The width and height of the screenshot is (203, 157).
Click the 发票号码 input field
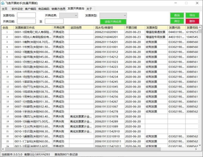click(26, 16)
